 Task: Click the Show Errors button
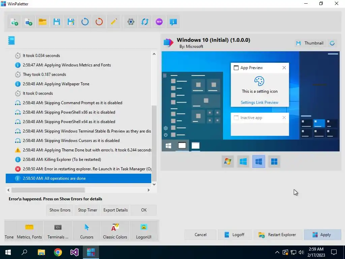(x=60, y=210)
